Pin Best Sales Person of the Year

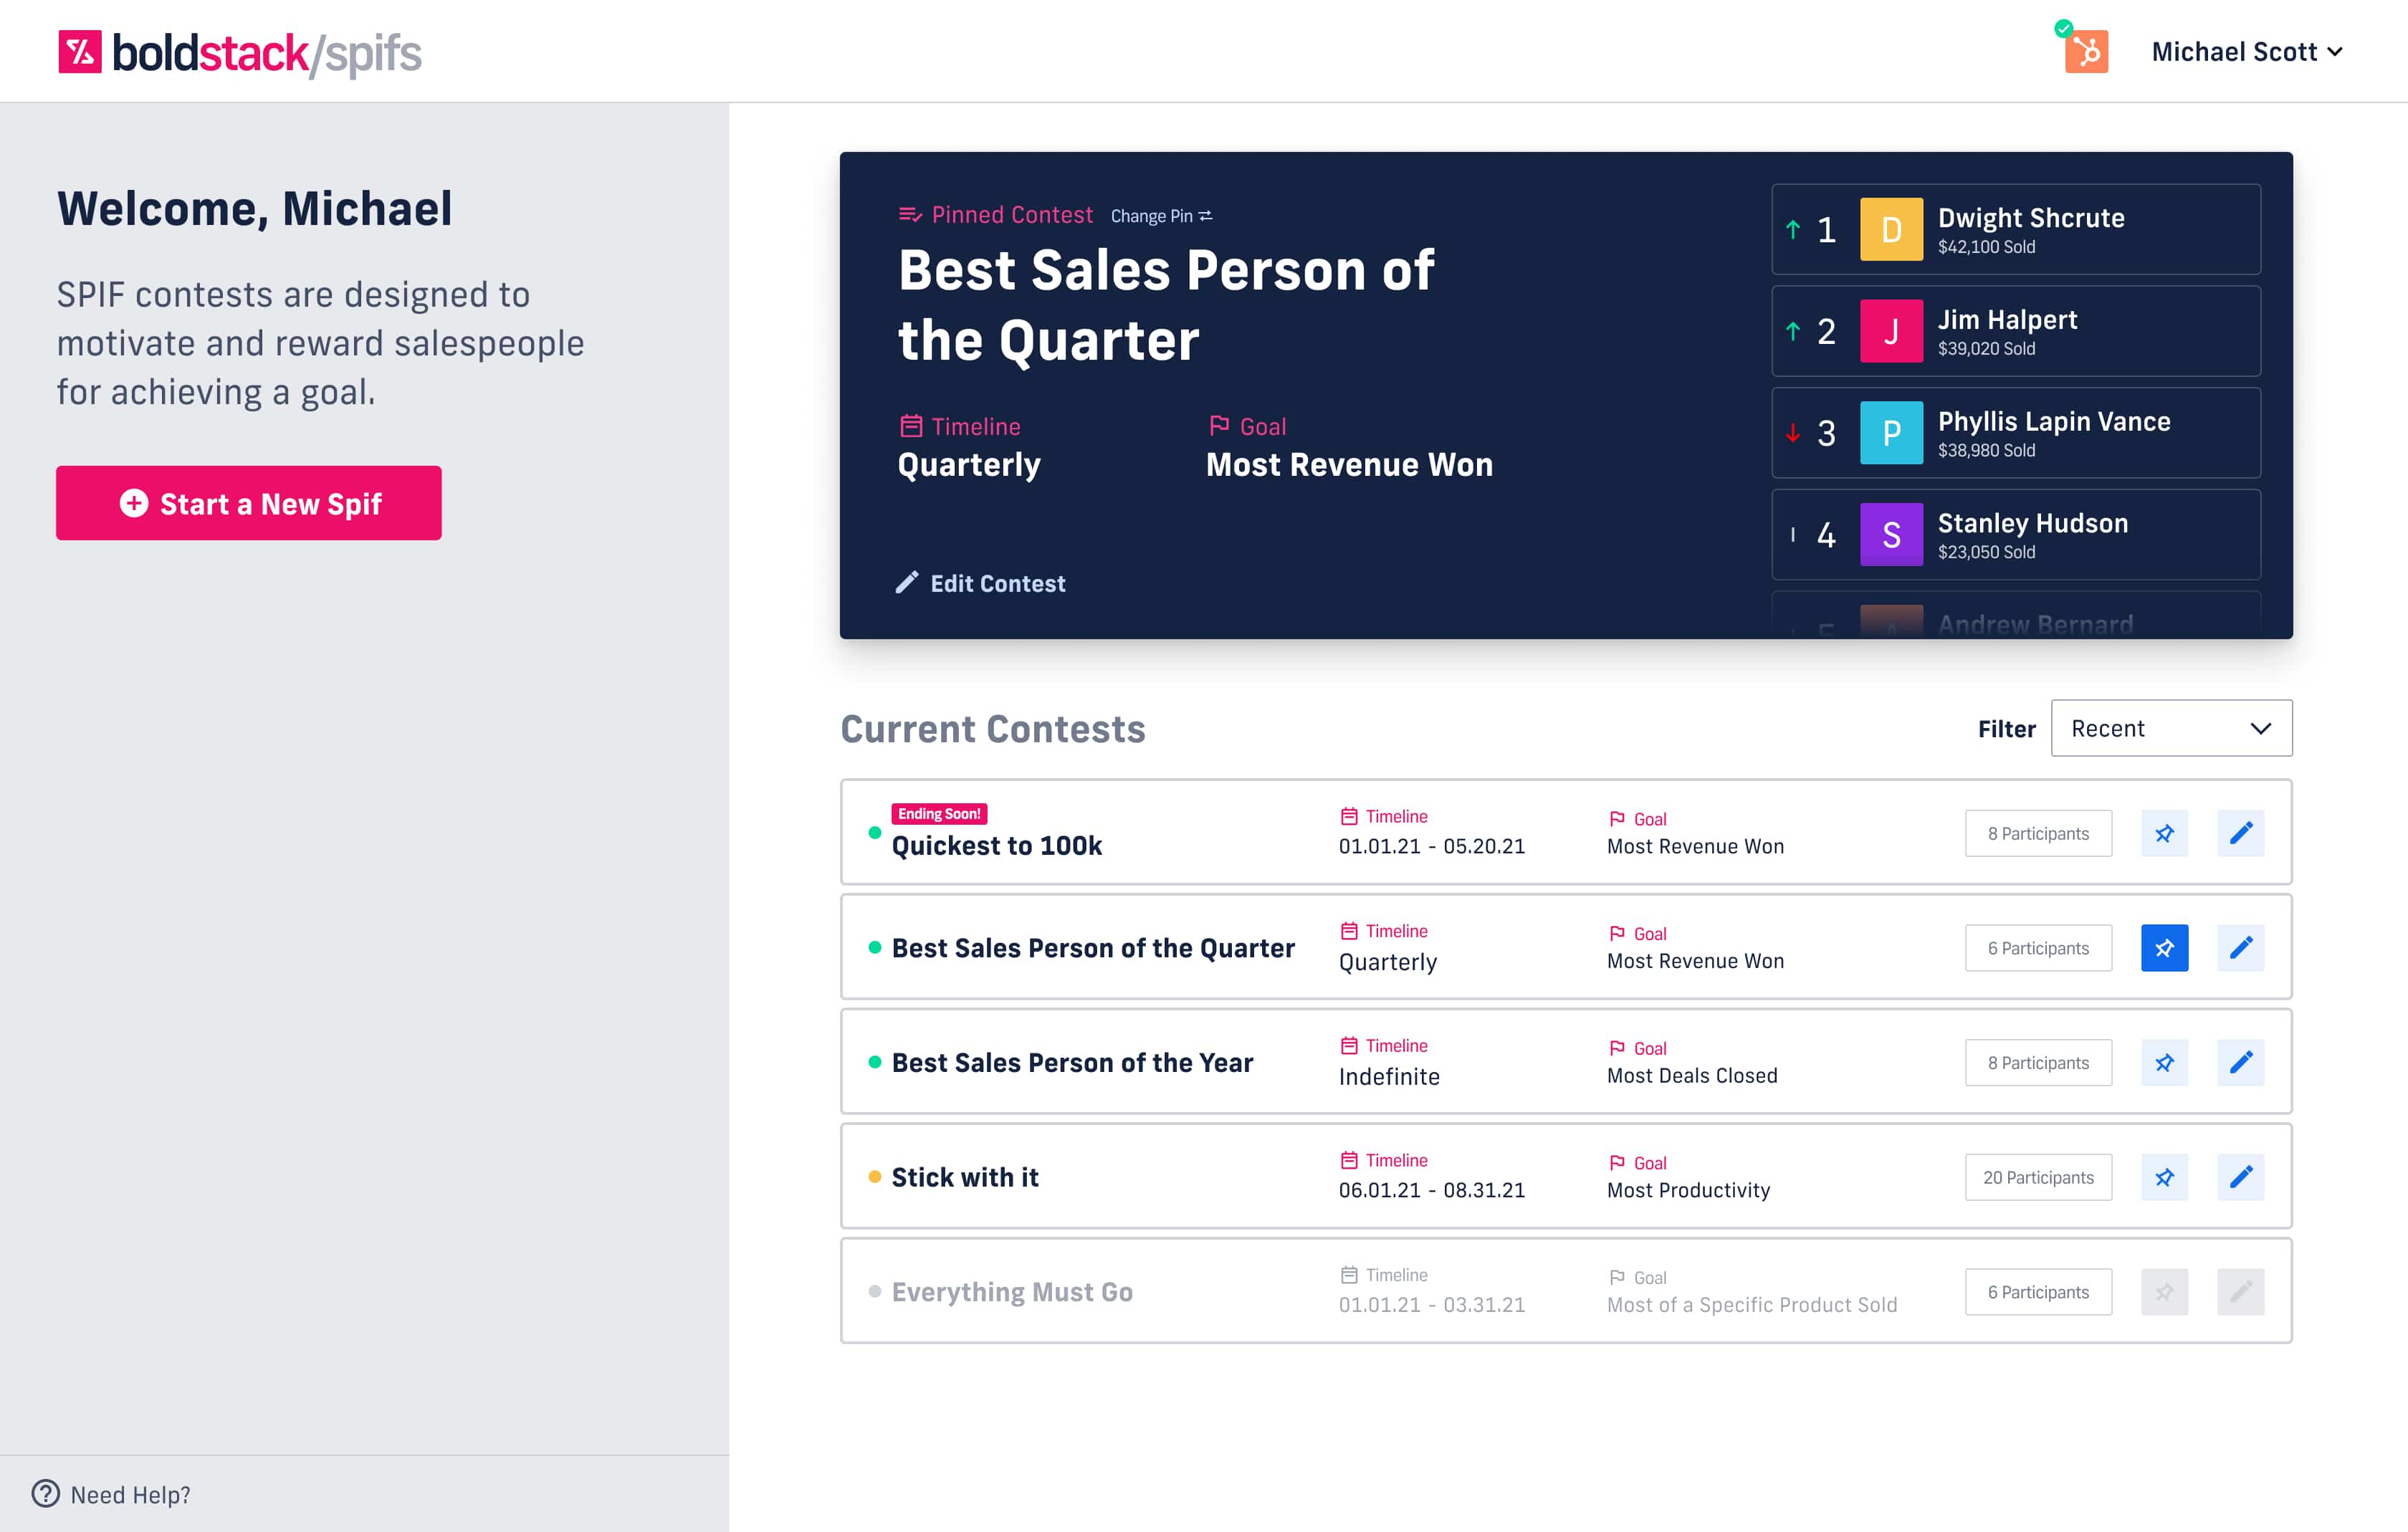pyautogui.click(x=2164, y=1062)
